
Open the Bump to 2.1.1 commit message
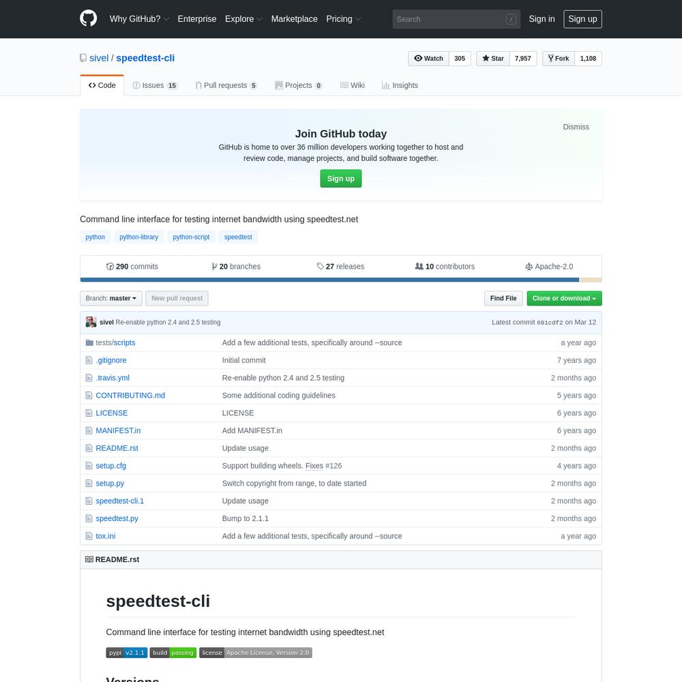[x=246, y=518]
